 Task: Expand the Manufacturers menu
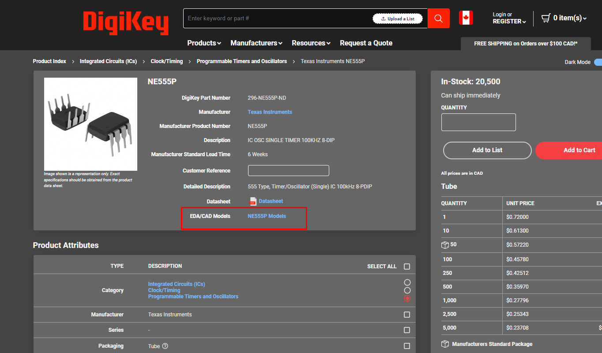tap(256, 43)
